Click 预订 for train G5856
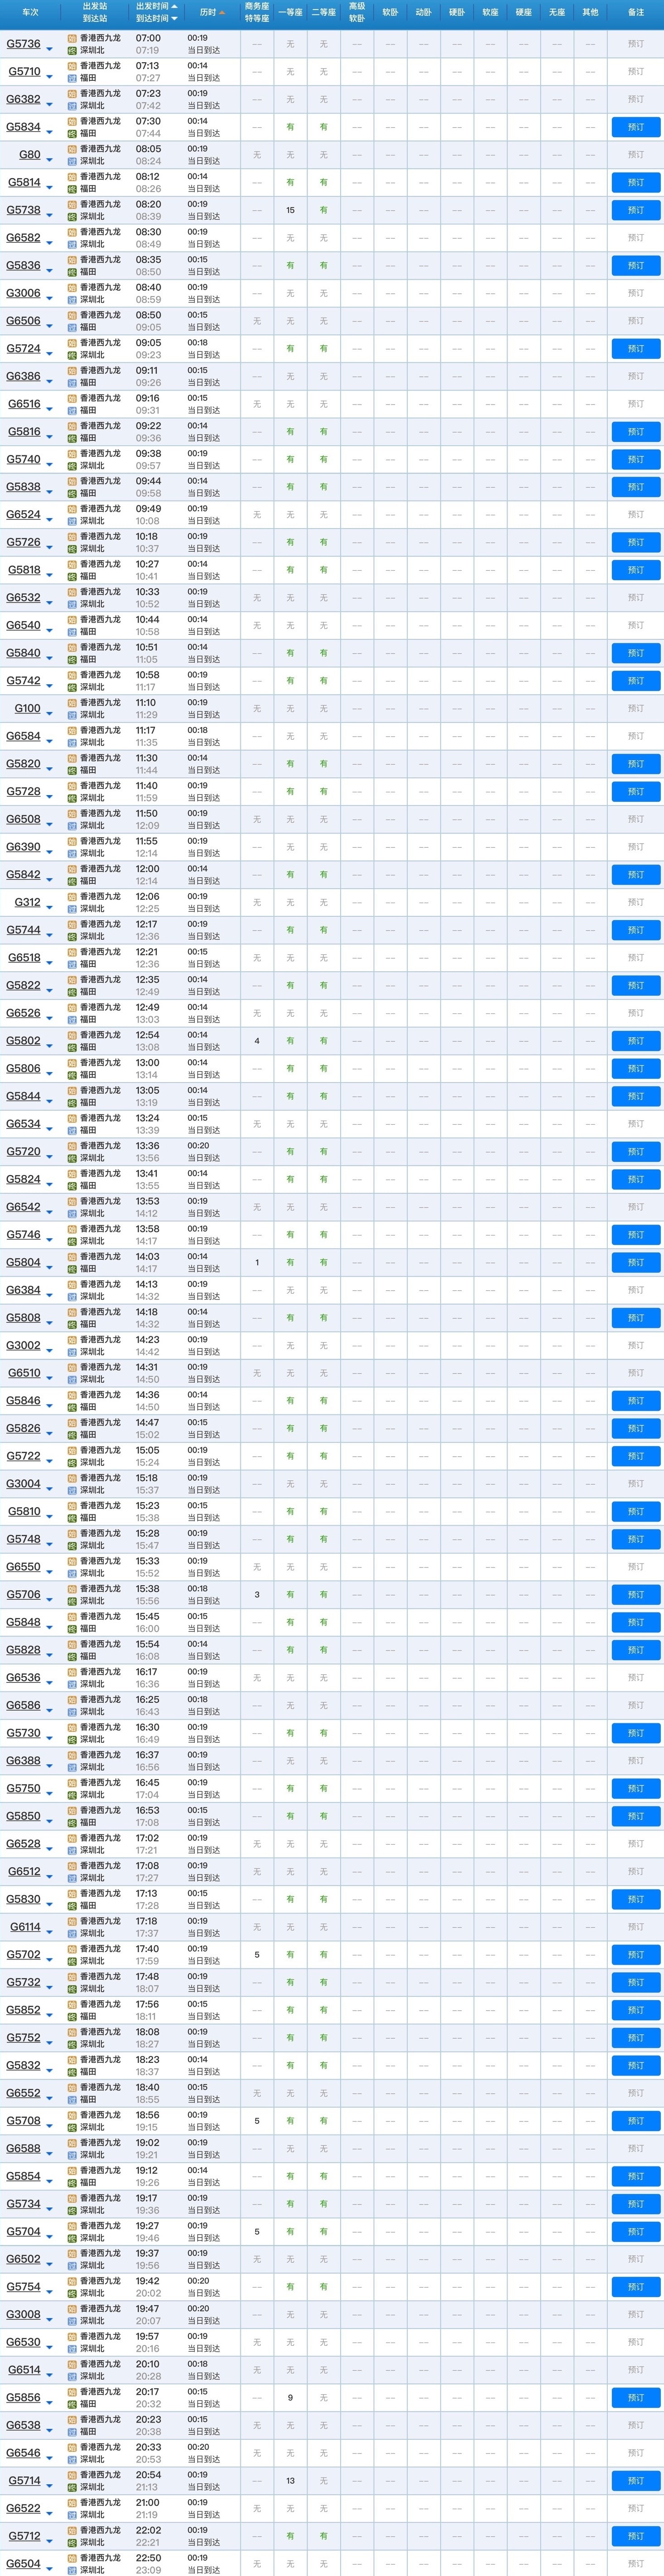The image size is (664, 2576). (x=636, y=2398)
